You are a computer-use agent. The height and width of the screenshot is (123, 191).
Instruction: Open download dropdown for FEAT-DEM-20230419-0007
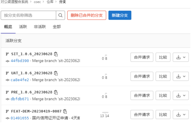(181, 115)
